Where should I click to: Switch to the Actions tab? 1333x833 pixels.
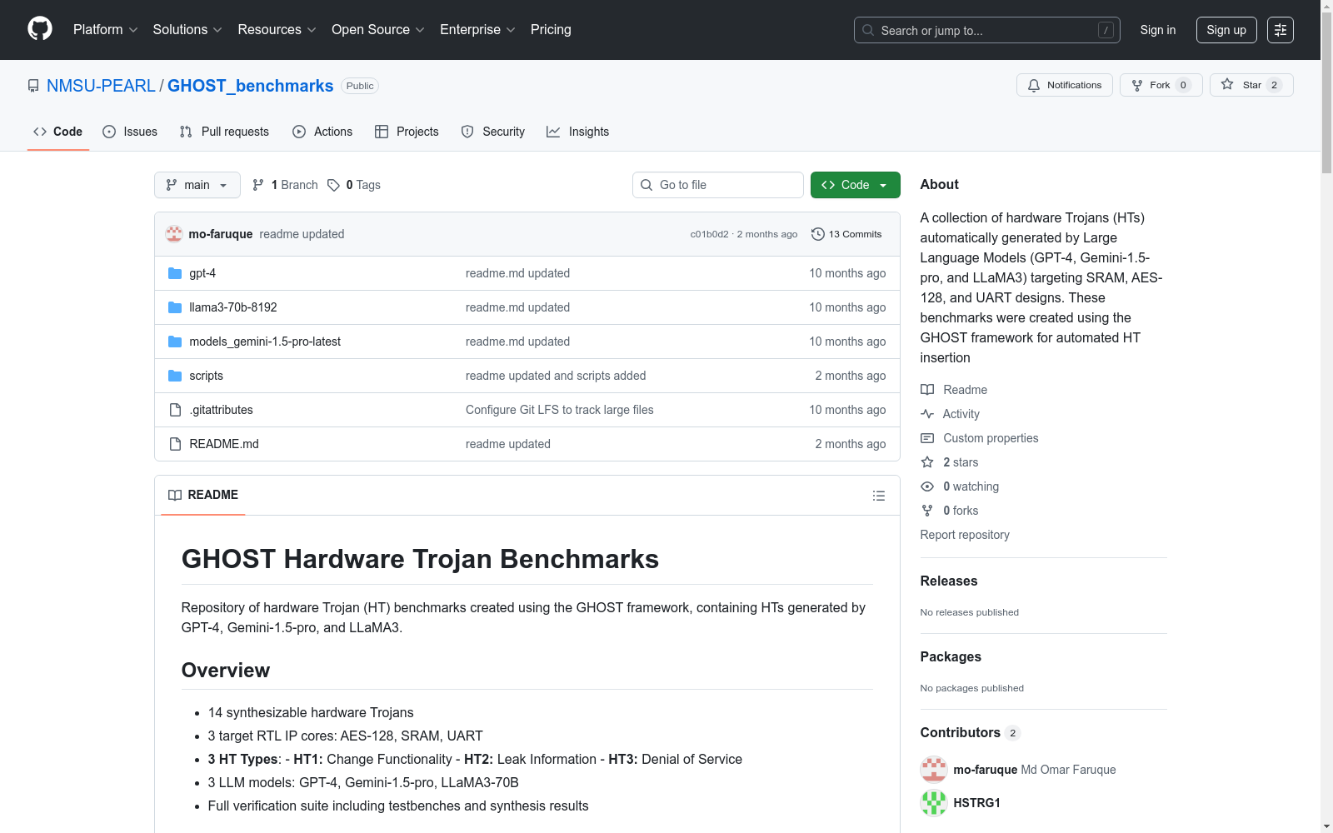322,132
